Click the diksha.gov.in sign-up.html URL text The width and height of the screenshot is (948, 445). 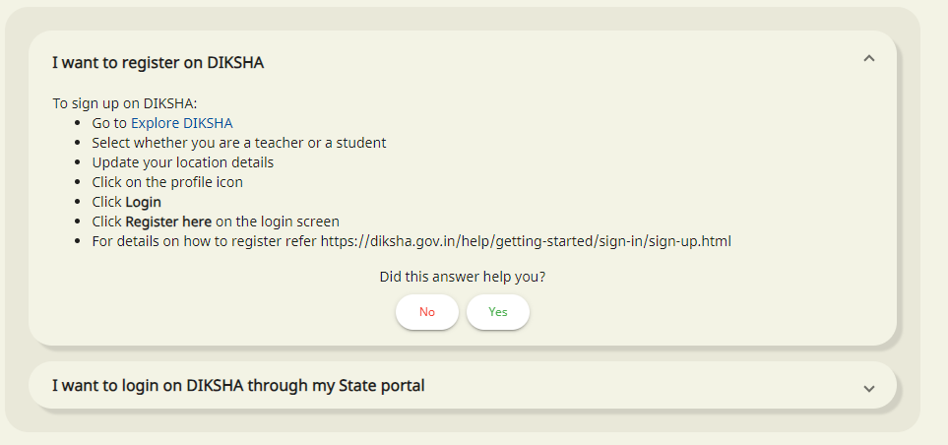pyautogui.click(x=526, y=241)
